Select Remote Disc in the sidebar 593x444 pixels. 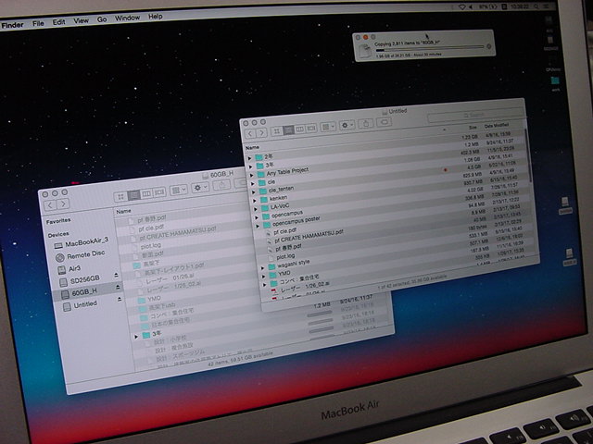point(81,255)
